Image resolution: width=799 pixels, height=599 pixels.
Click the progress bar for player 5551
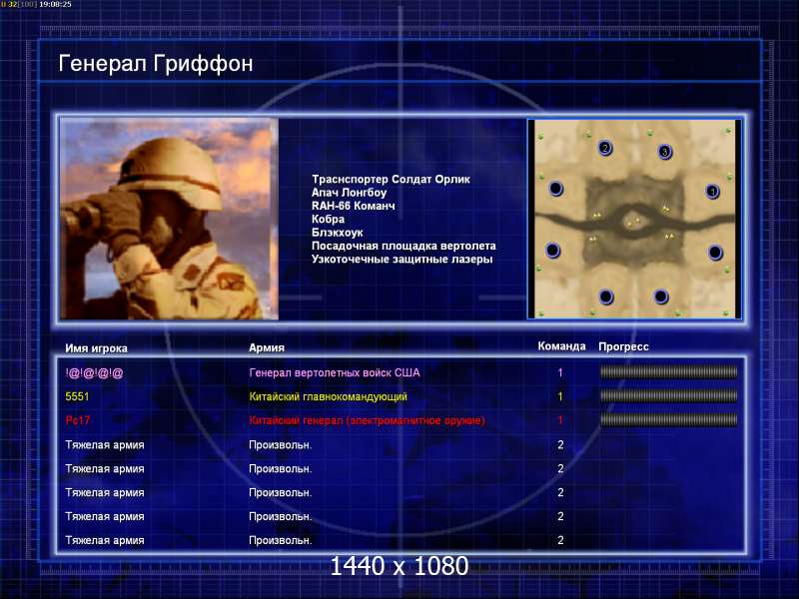pyautogui.click(x=668, y=395)
